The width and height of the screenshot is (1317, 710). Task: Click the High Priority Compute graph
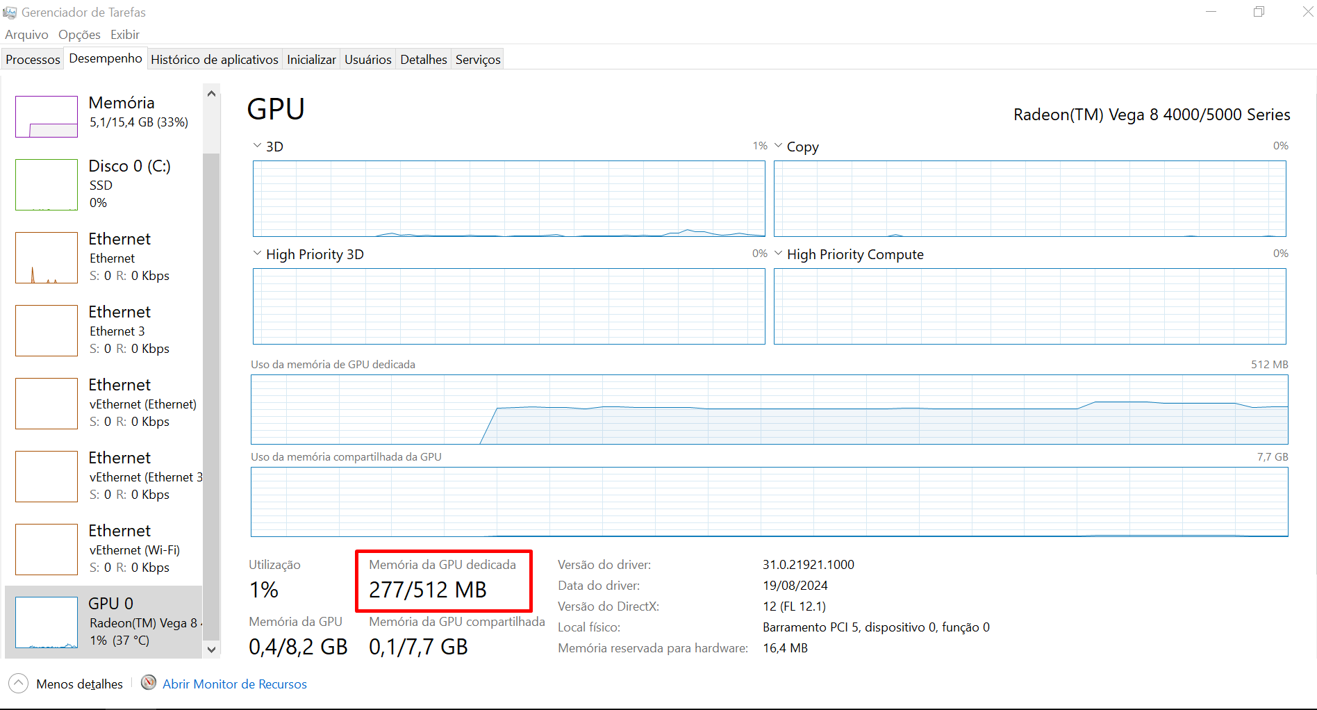pos(1030,306)
